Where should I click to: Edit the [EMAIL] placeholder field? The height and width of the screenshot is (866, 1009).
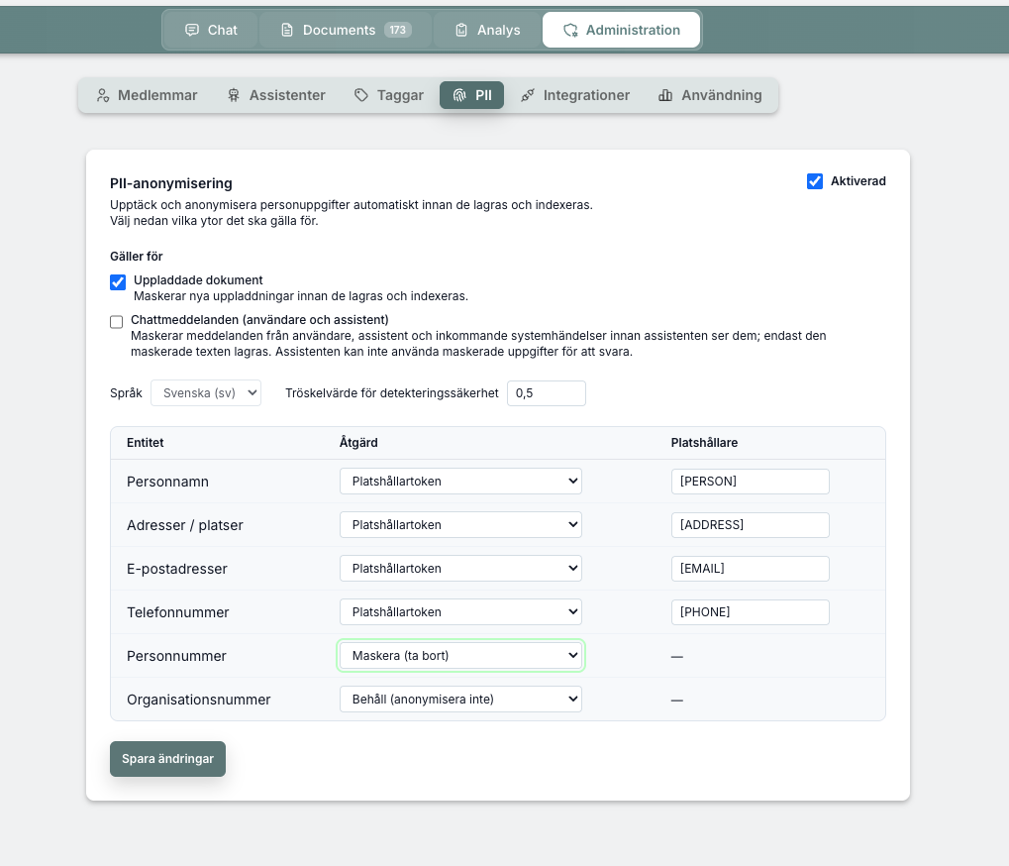pos(751,569)
